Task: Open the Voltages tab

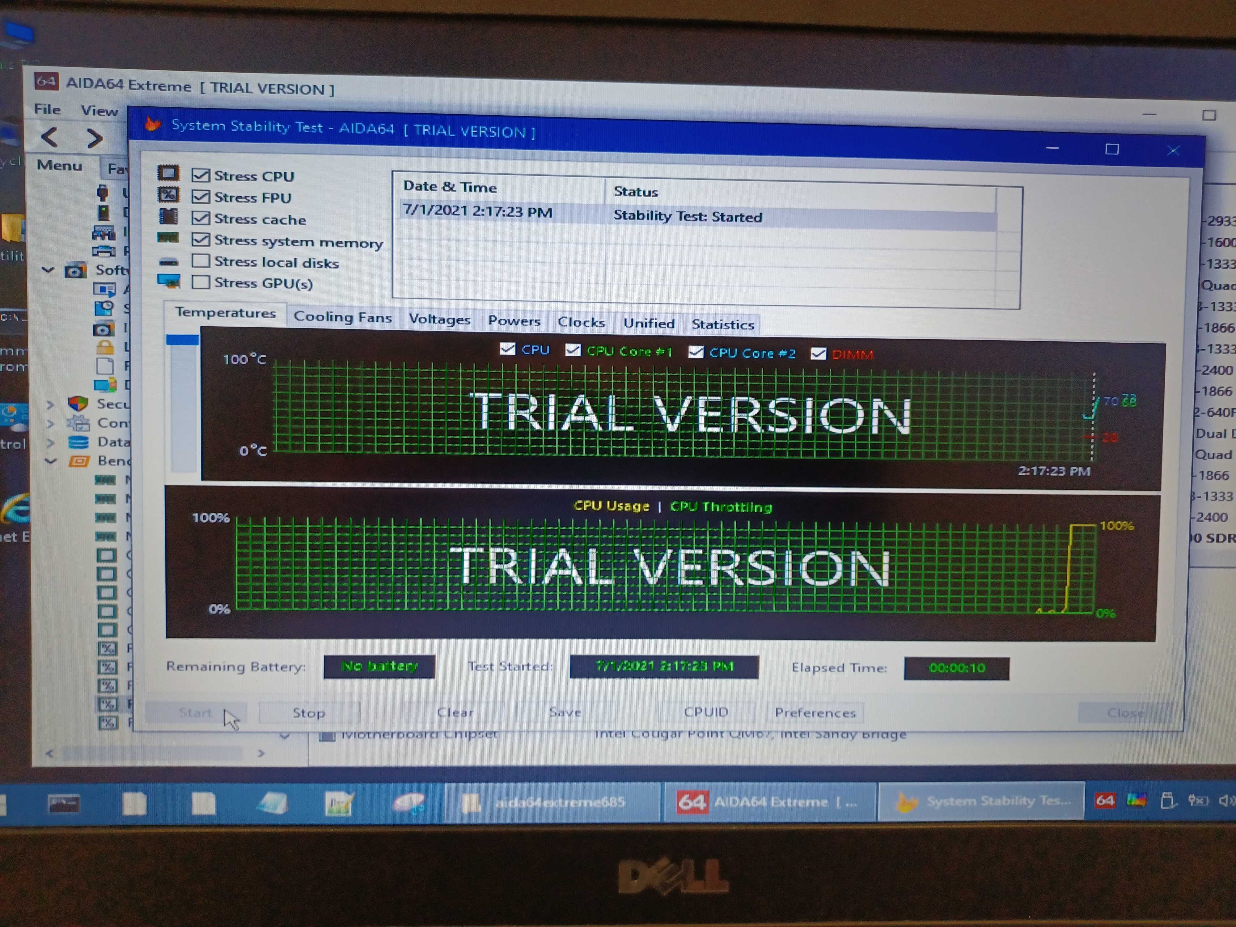Action: point(439,319)
